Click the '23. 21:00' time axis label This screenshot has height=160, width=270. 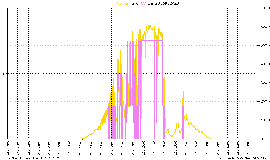(x=228, y=148)
